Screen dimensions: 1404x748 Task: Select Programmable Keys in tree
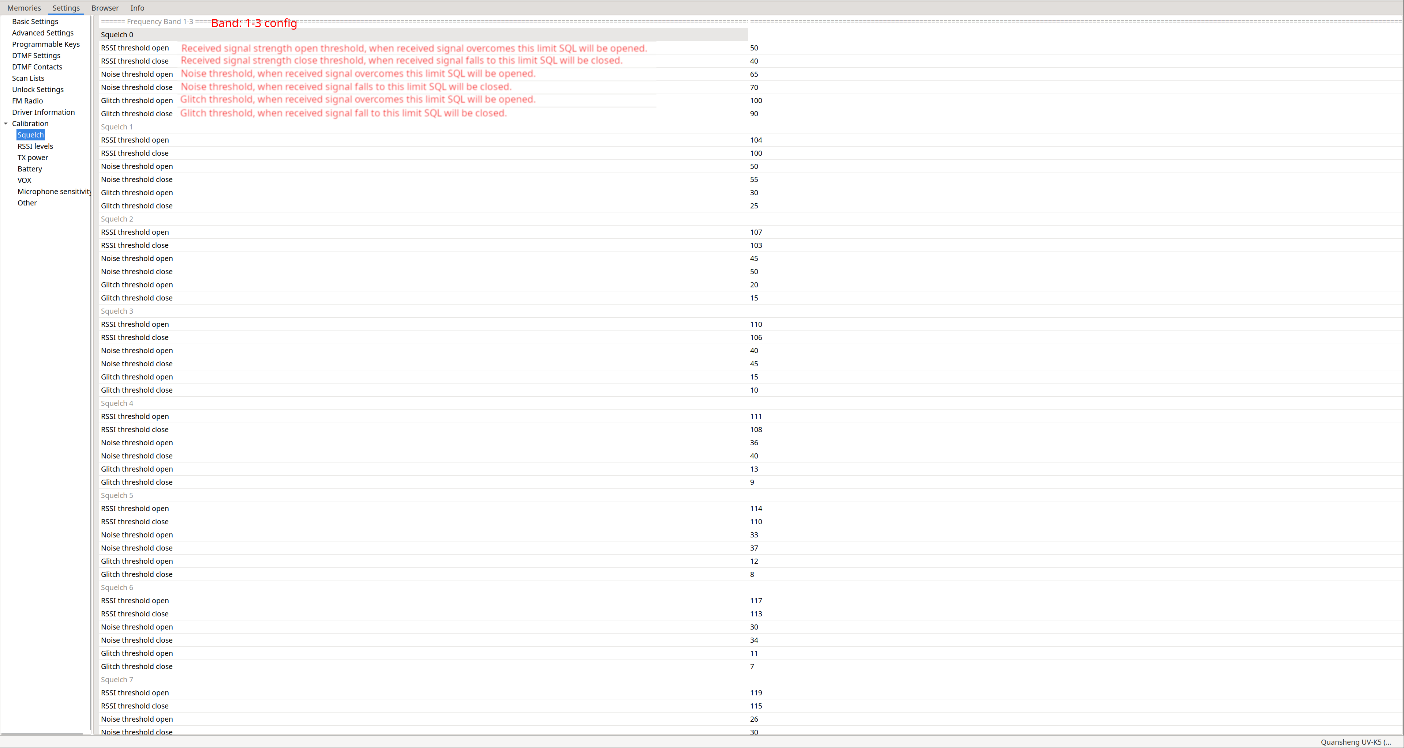(46, 44)
